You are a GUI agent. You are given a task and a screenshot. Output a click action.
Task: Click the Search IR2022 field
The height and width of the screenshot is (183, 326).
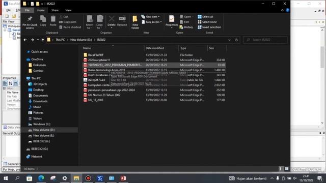click(265, 40)
